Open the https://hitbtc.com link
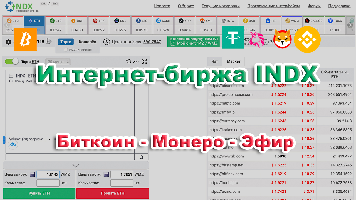The image size is (356, 200). coord(225,103)
